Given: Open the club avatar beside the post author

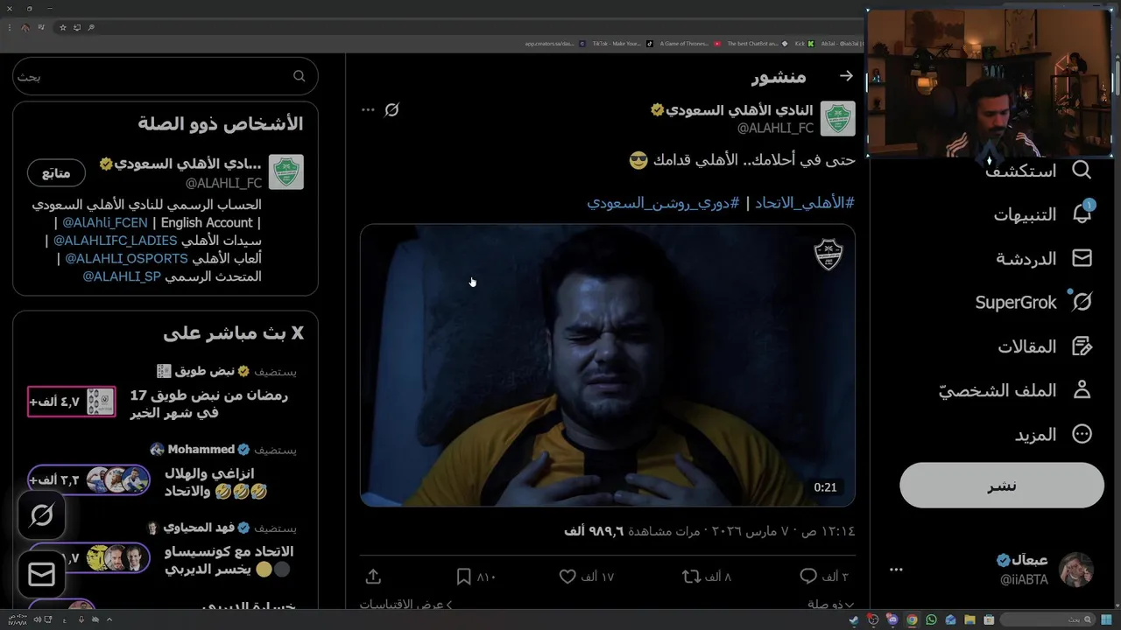Looking at the screenshot, I should [837, 119].
